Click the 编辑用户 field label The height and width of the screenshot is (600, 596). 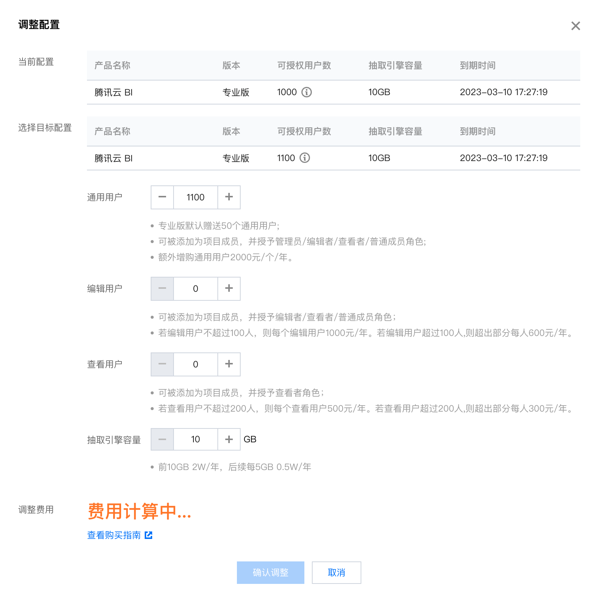[x=105, y=289]
